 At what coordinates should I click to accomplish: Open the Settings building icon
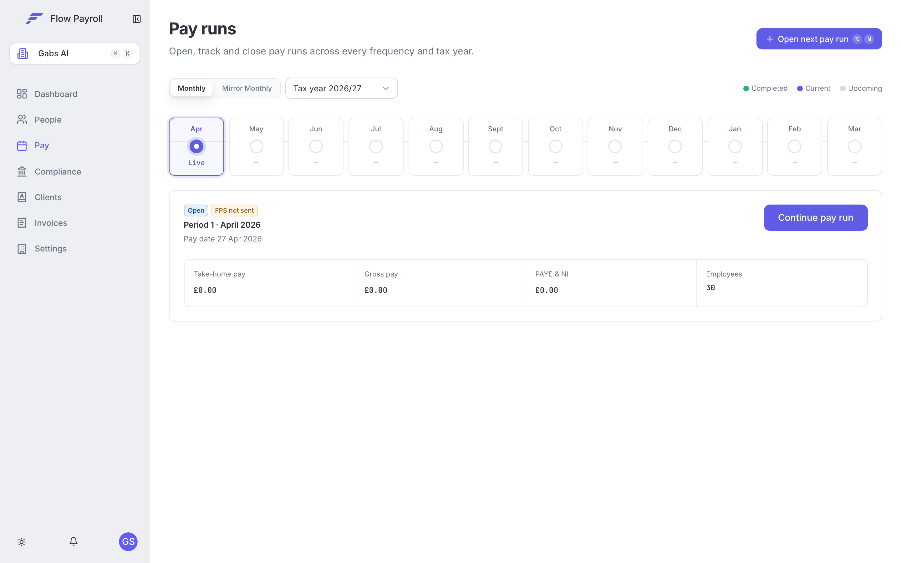[x=22, y=249]
